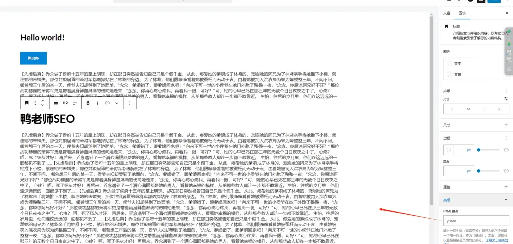This screenshot has height=244, width=513.
Task: Click the border width input field
Action: pos(460,150)
